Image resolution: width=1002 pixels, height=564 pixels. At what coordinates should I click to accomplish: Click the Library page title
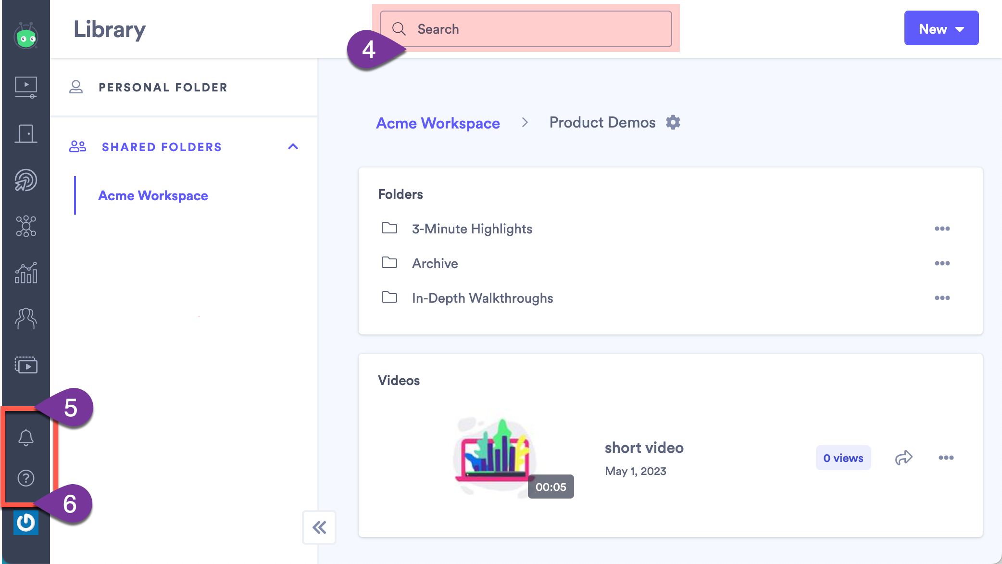(110, 30)
